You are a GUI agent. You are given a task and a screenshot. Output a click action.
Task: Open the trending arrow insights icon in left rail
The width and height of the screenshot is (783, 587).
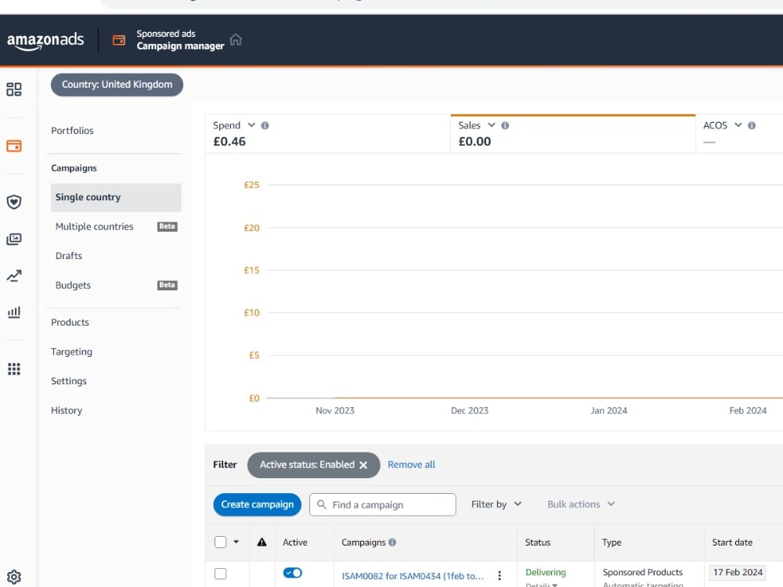point(14,275)
